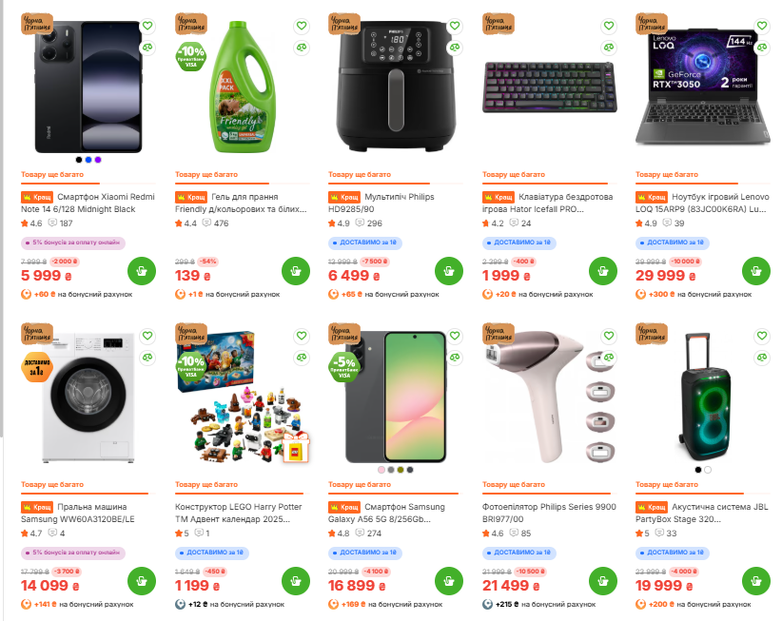Toggle favorite heart on JBL PartyBox speaker
This screenshot has height=621, width=782.
[x=763, y=336]
